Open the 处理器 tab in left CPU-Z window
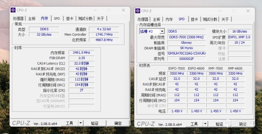 tap(18, 19)
